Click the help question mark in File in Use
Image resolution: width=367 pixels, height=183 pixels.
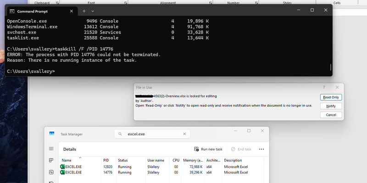click(x=324, y=87)
